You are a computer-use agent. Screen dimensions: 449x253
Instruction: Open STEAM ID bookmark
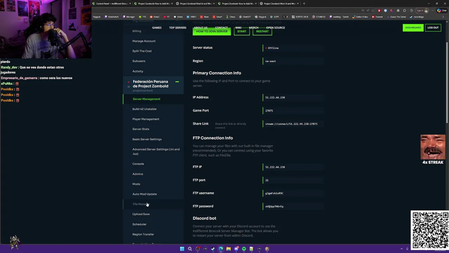pos(319,17)
